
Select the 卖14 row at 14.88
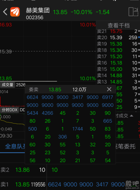[x=118, y=76]
